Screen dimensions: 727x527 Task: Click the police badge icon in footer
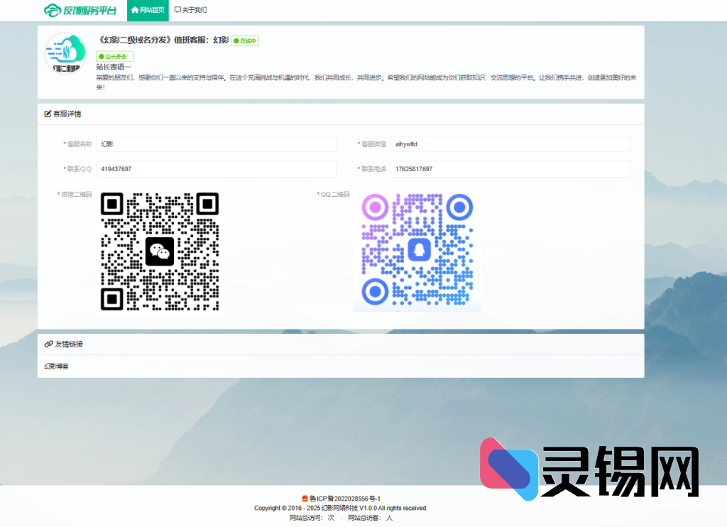pyautogui.click(x=305, y=499)
